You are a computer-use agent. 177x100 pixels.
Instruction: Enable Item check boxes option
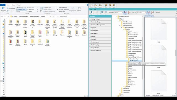pos(58,7)
